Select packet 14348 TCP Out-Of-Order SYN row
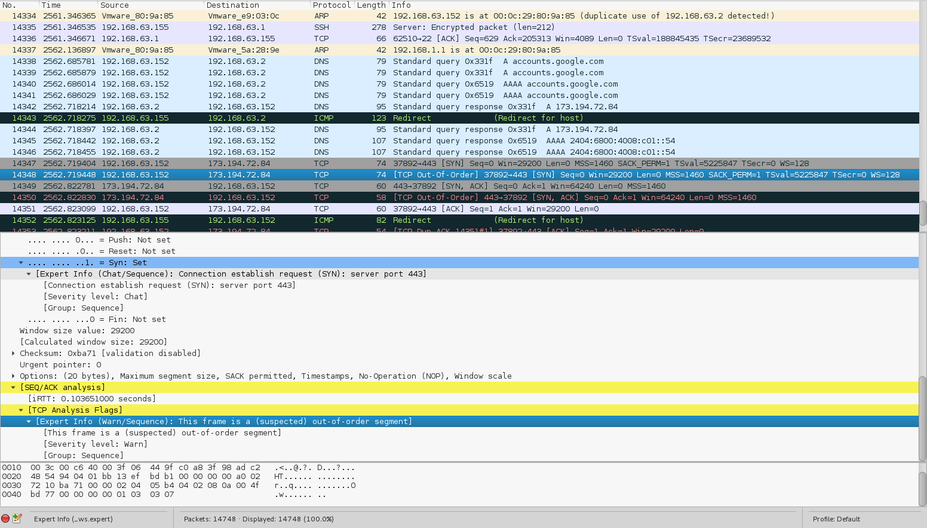The width and height of the screenshot is (927, 528). tap(459, 175)
